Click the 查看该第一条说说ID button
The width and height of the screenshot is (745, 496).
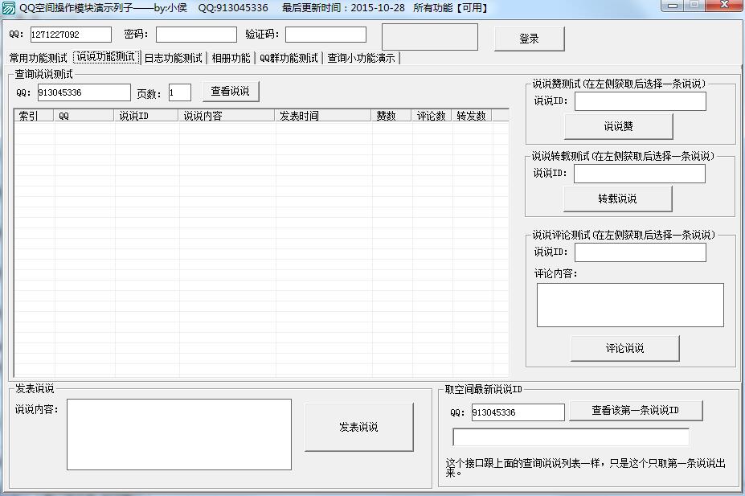point(636,411)
